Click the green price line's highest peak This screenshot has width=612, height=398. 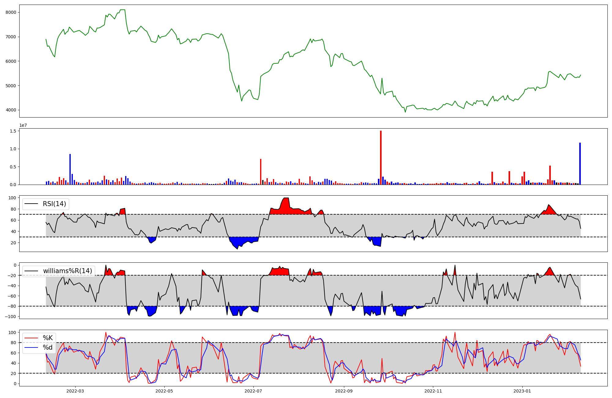(122, 10)
